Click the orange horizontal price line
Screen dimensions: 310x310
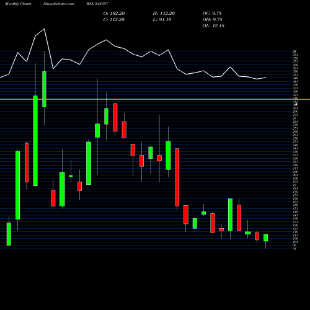point(155,99)
